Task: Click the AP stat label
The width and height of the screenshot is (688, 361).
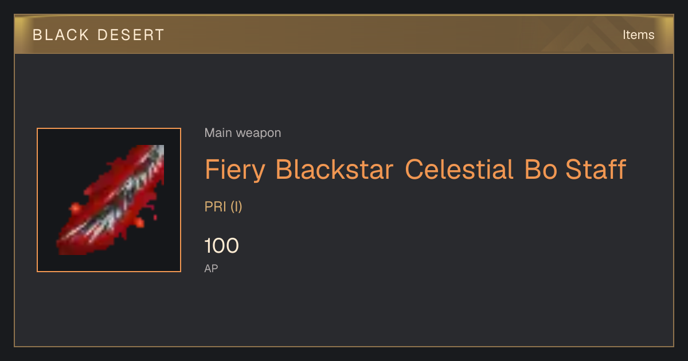Action: click(211, 268)
